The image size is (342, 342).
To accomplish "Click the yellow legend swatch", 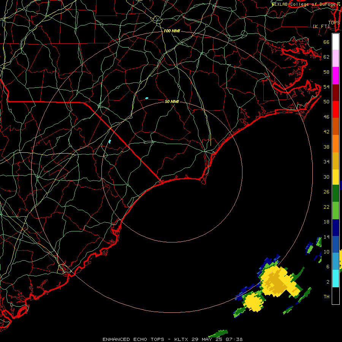I will tap(336, 177).
